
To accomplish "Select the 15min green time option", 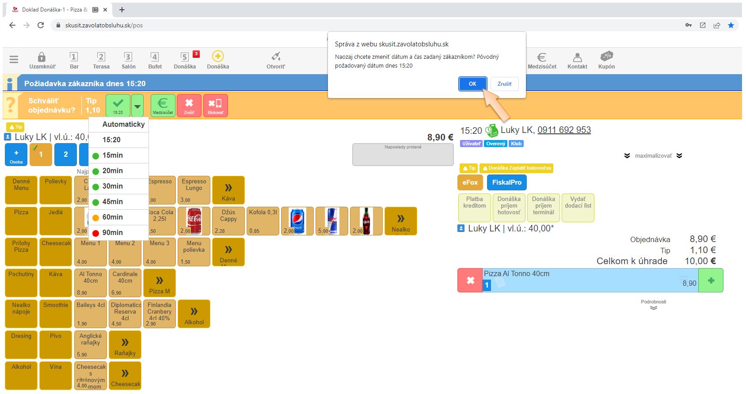I will [x=113, y=155].
